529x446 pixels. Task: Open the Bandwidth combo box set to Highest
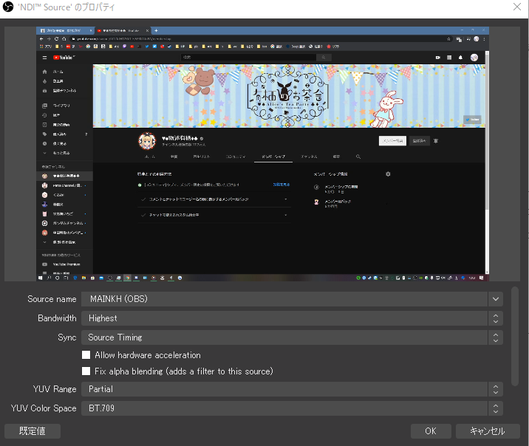[x=292, y=318]
